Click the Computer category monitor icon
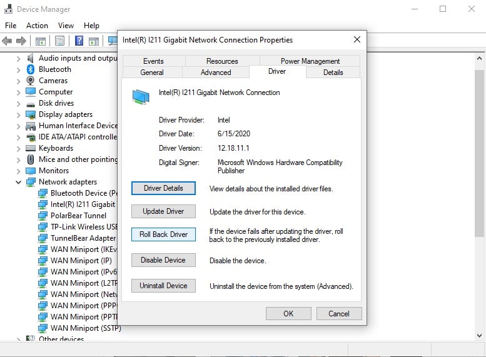The image size is (486, 357). pyautogui.click(x=31, y=92)
